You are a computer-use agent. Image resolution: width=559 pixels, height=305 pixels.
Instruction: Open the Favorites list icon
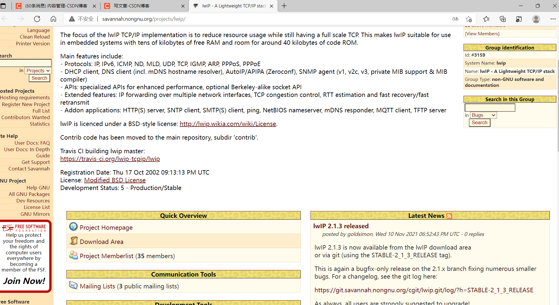point(486,19)
